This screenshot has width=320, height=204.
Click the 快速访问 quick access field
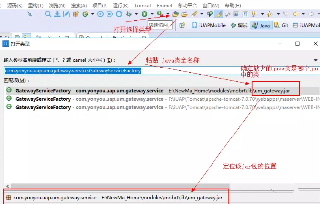click(x=160, y=25)
